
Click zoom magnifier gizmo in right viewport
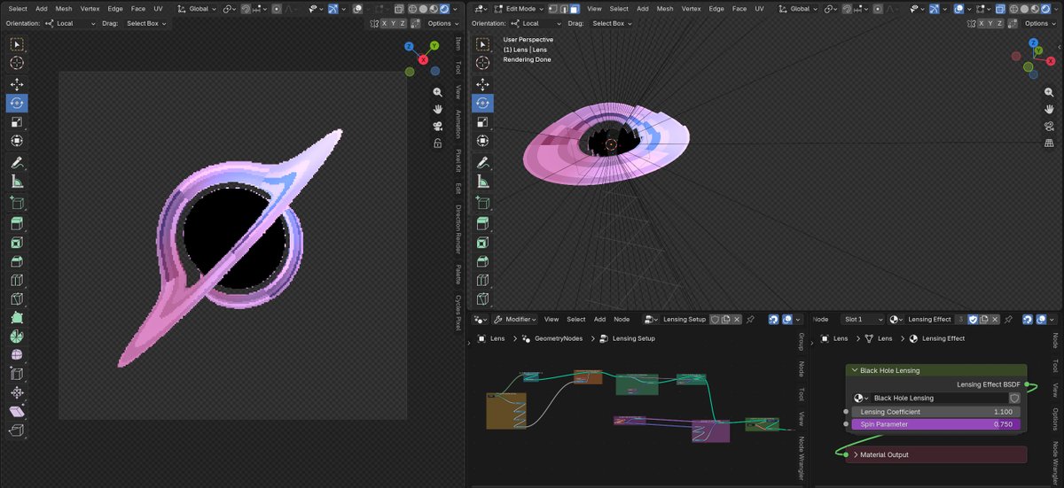pos(1049,92)
